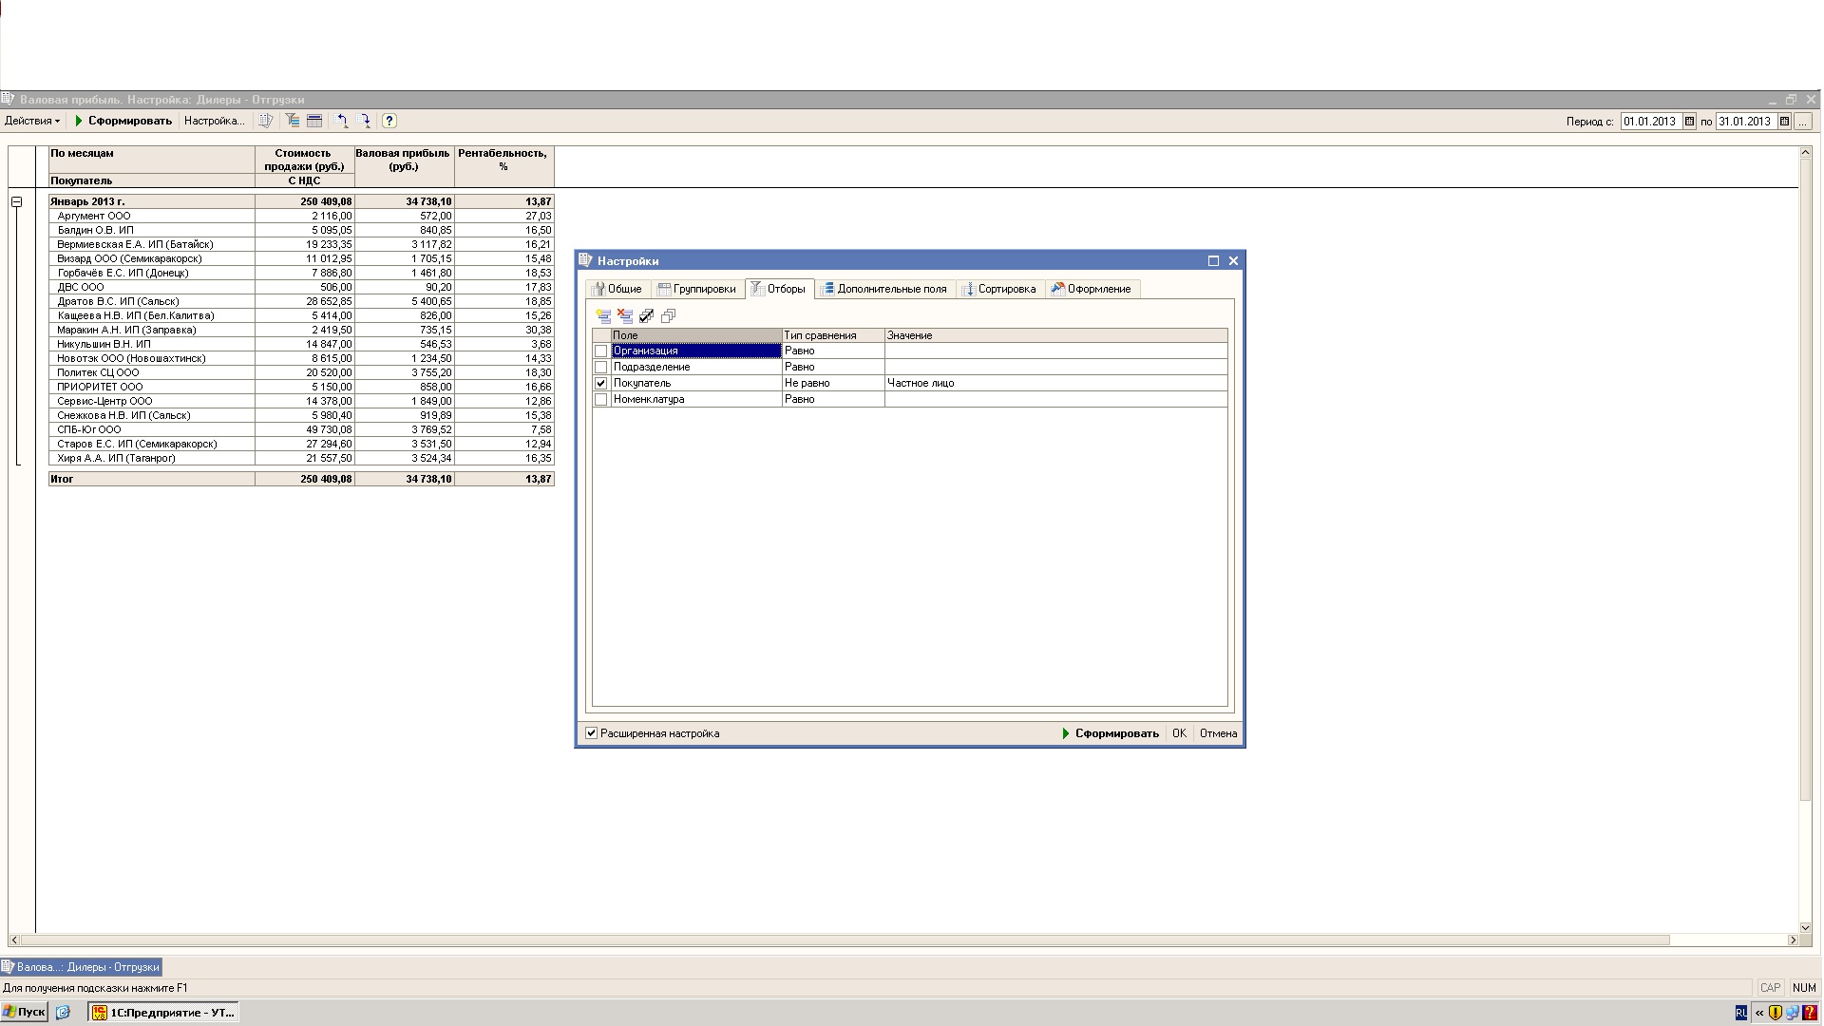Click the save settings arrow icon
The image size is (1824, 1026).
point(365,121)
